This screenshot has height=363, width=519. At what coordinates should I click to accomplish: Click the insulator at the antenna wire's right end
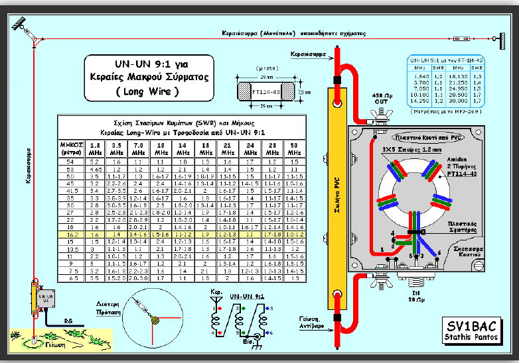point(461,39)
